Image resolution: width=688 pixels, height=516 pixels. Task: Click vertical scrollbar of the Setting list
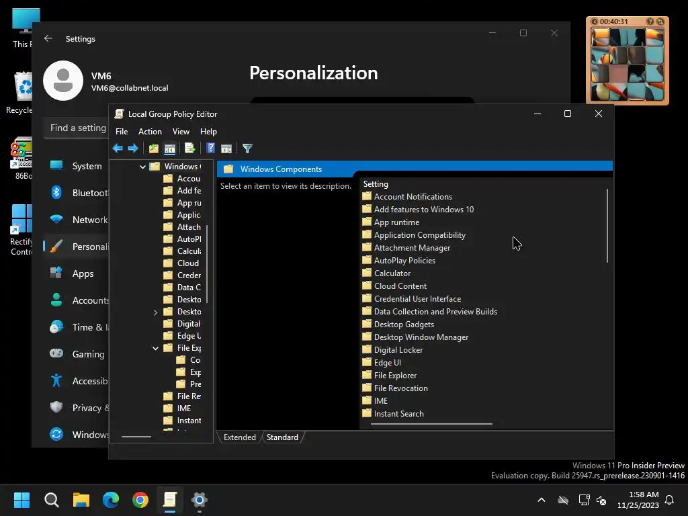tap(607, 226)
